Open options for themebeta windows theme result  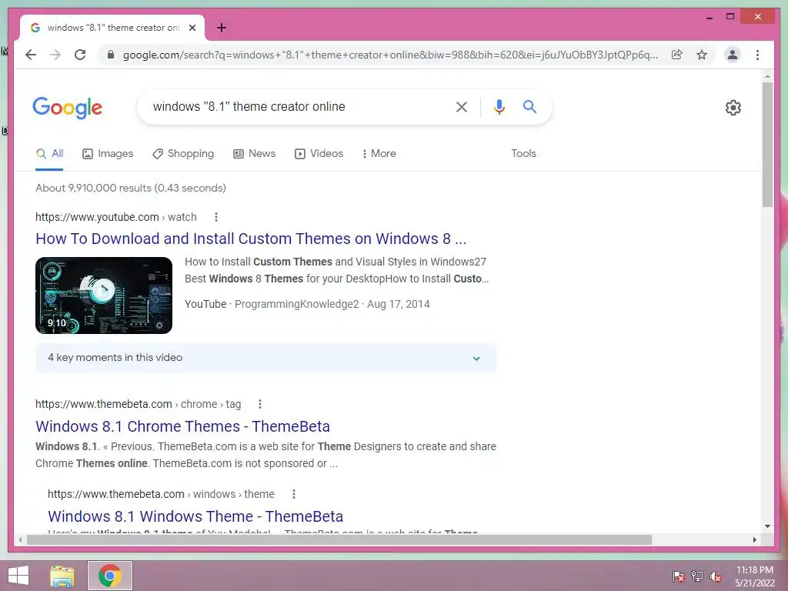294,494
